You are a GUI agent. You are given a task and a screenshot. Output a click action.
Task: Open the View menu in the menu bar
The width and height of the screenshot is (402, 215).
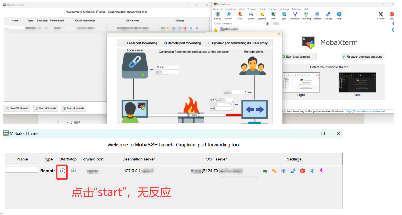[x=241, y=9]
